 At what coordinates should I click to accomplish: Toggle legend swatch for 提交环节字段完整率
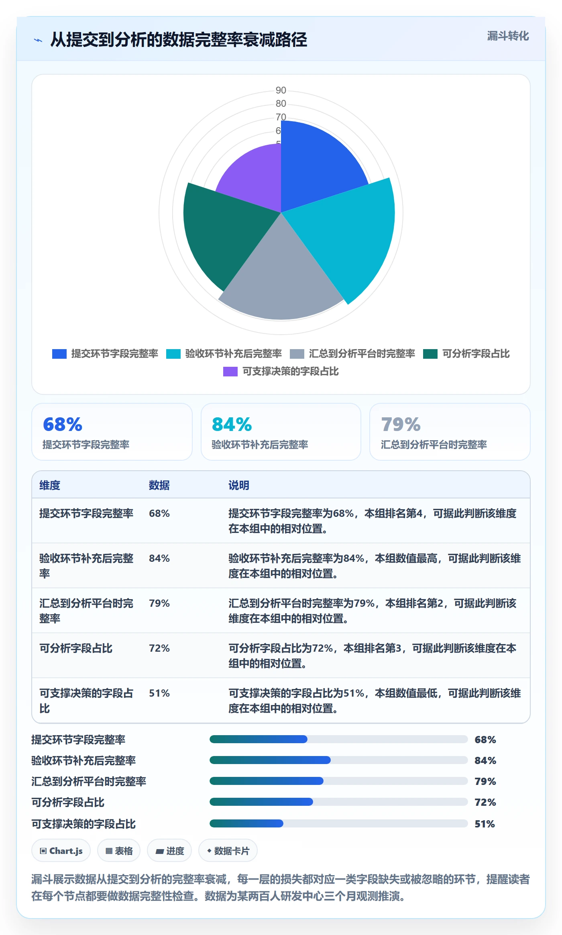pyautogui.click(x=59, y=354)
